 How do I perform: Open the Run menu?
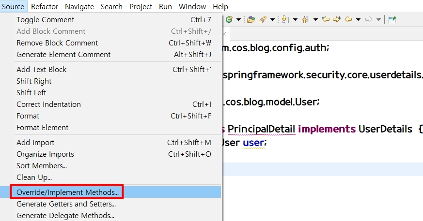(165, 6)
